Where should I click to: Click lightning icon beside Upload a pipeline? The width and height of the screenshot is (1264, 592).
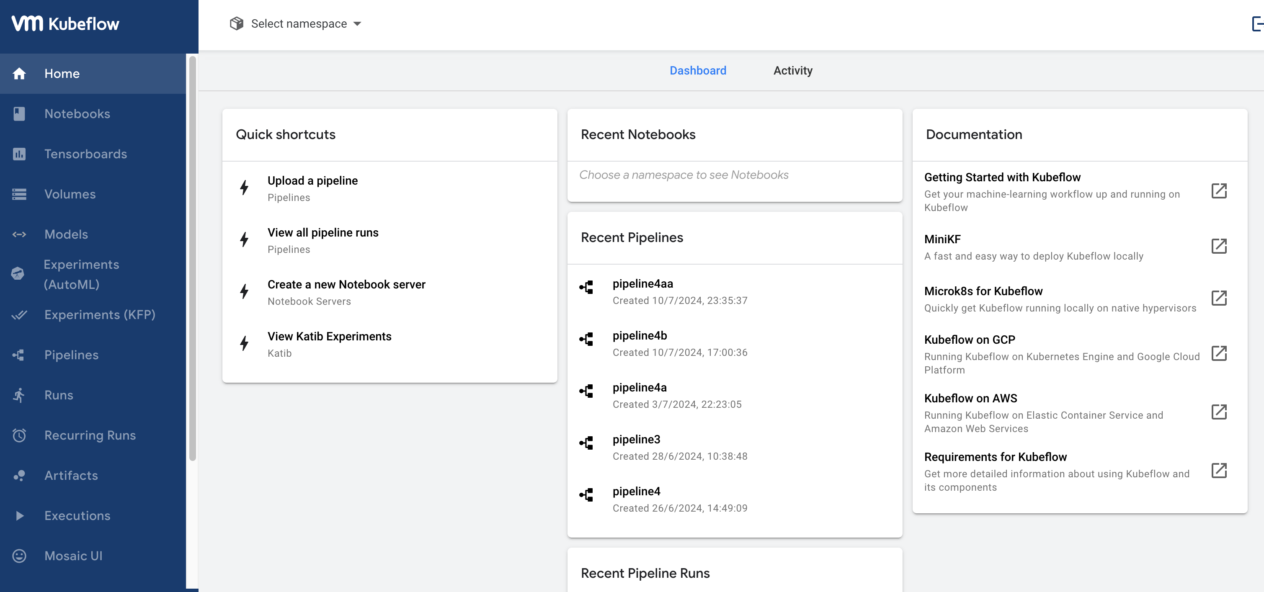(x=244, y=188)
